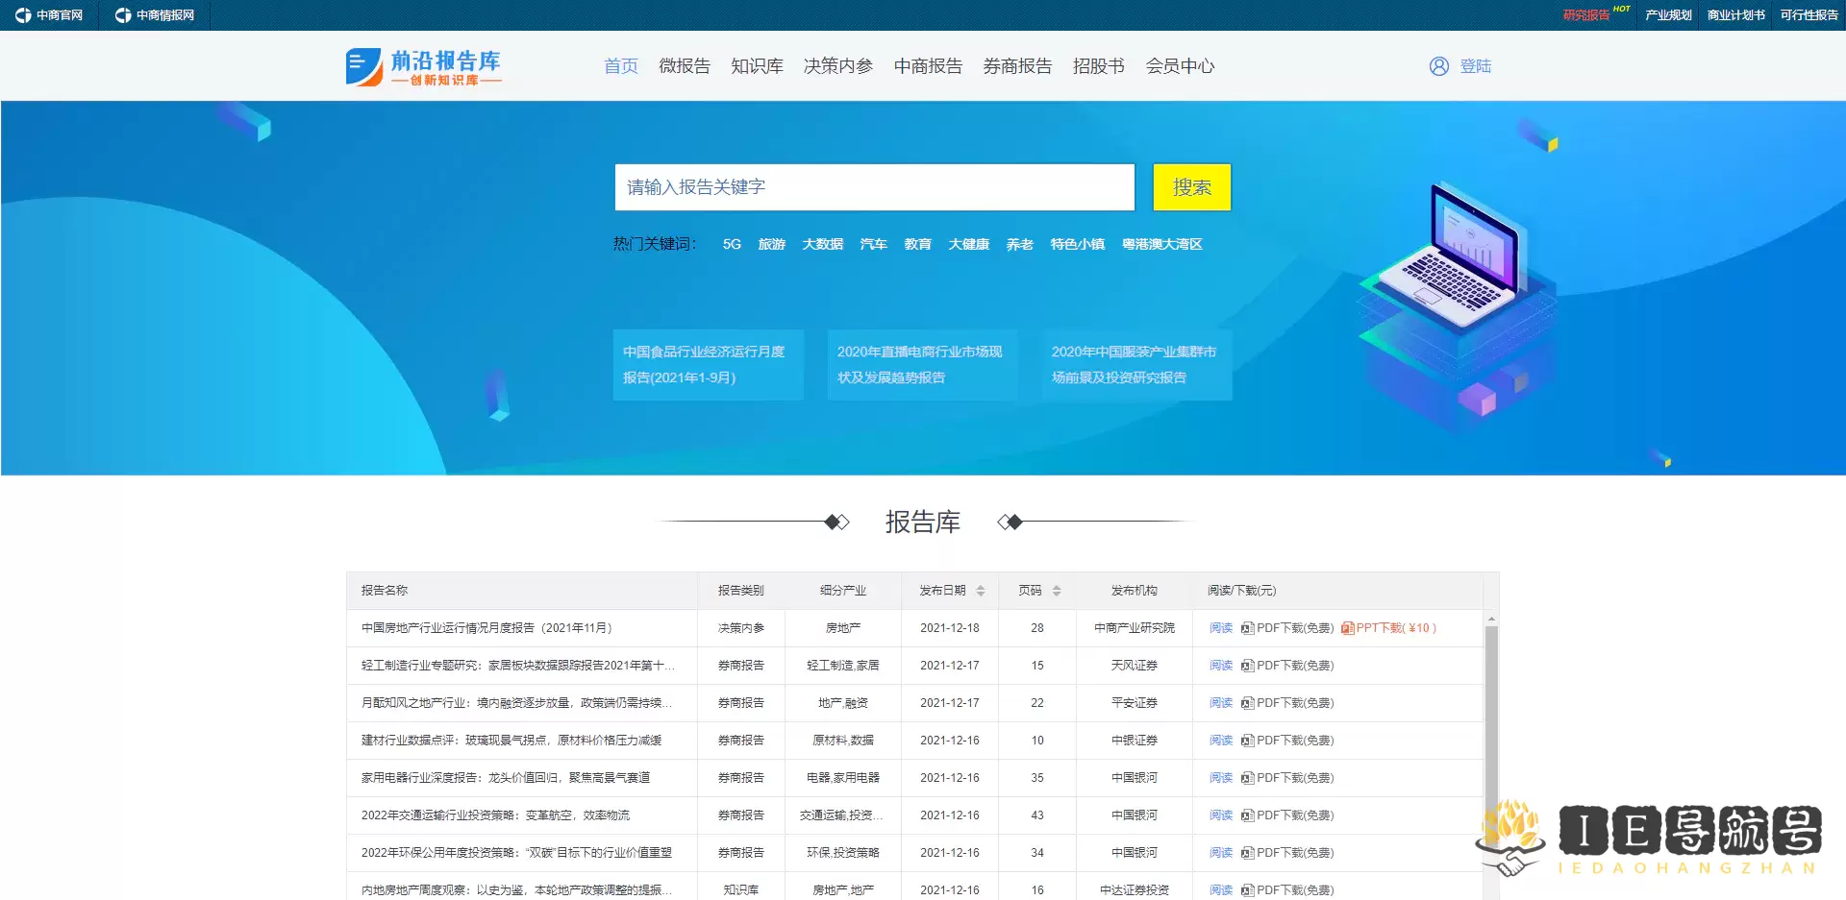Toggle ascending sort on 发布日期 column
This screenshot has width=1846, height=900.
coord(981,586)
